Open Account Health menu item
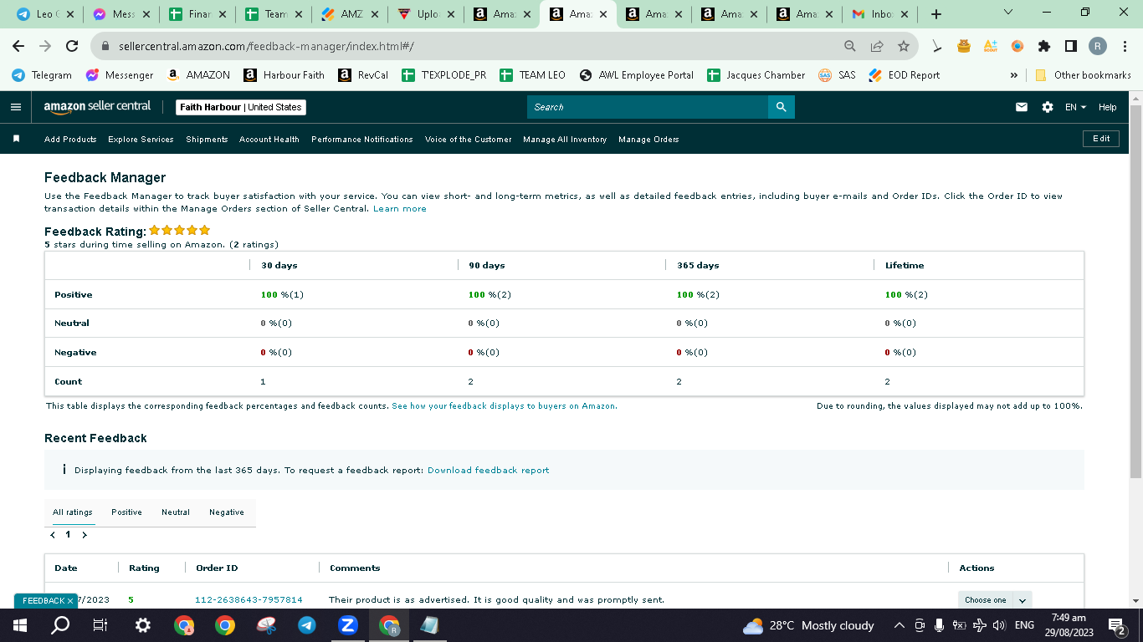 (269, 140)
